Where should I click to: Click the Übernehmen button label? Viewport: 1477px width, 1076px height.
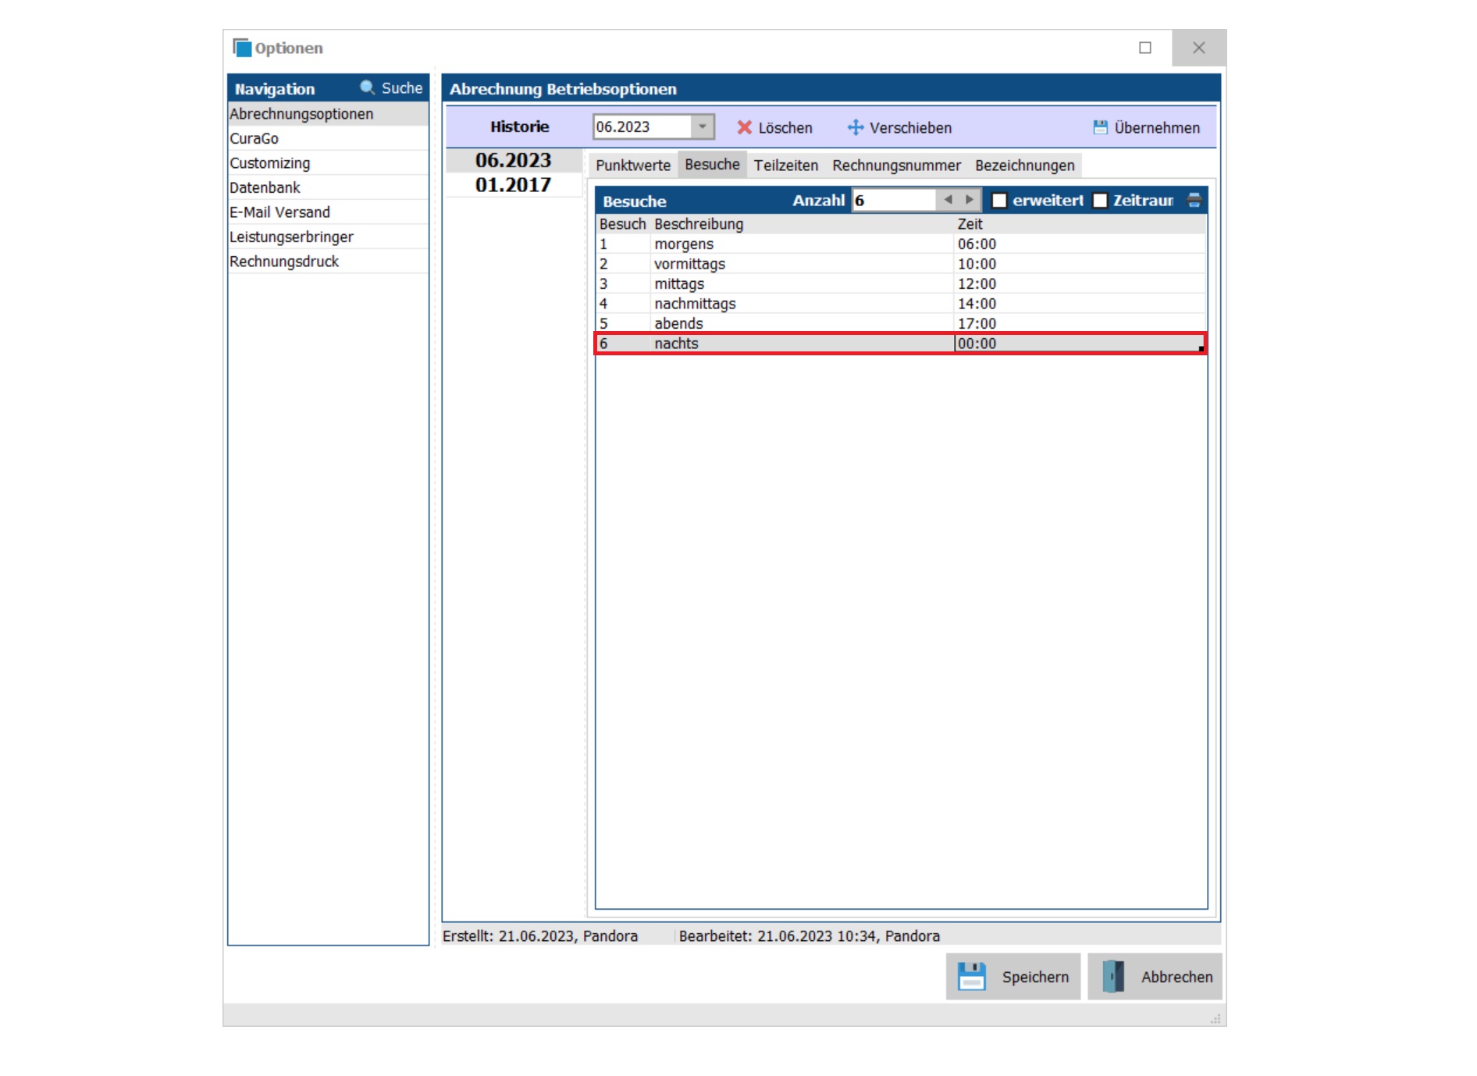click(x=1157, y=127)
